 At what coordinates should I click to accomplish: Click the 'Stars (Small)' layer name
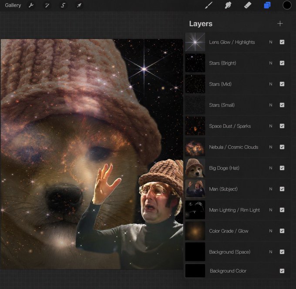(222, 105)
